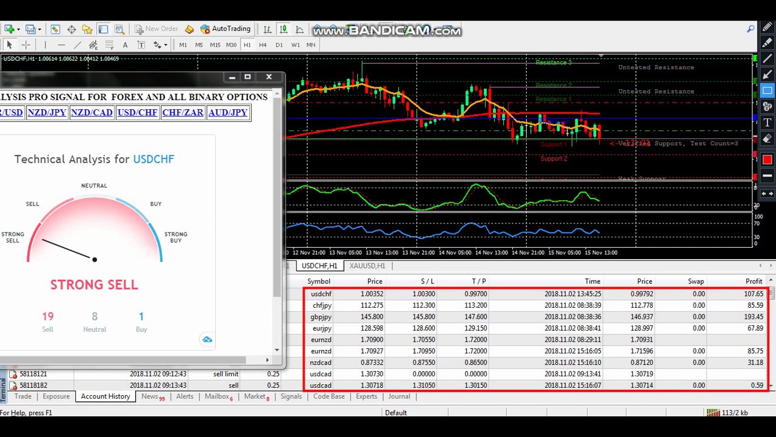Select Bandicam pencil drawing tool
The height and width of the screenshot is (437, 776).
point(768,27)
